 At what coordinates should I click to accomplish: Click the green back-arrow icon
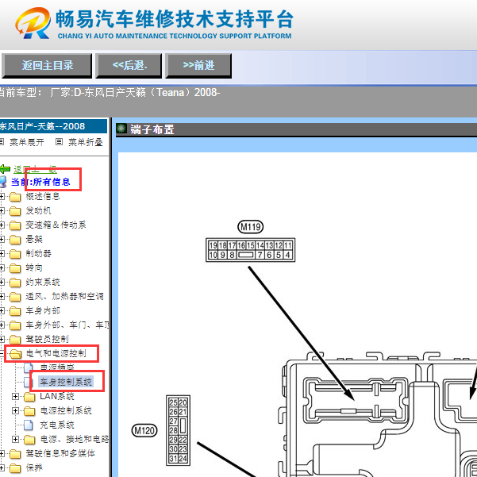coord(5,169)
